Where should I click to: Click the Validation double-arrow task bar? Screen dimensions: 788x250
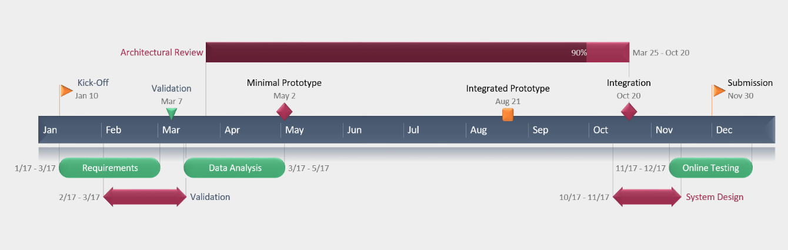pos(145,197)
